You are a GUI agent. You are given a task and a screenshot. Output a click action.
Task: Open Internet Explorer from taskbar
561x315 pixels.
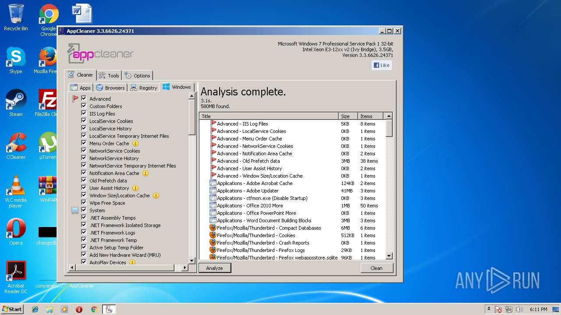tap(35, 309)
